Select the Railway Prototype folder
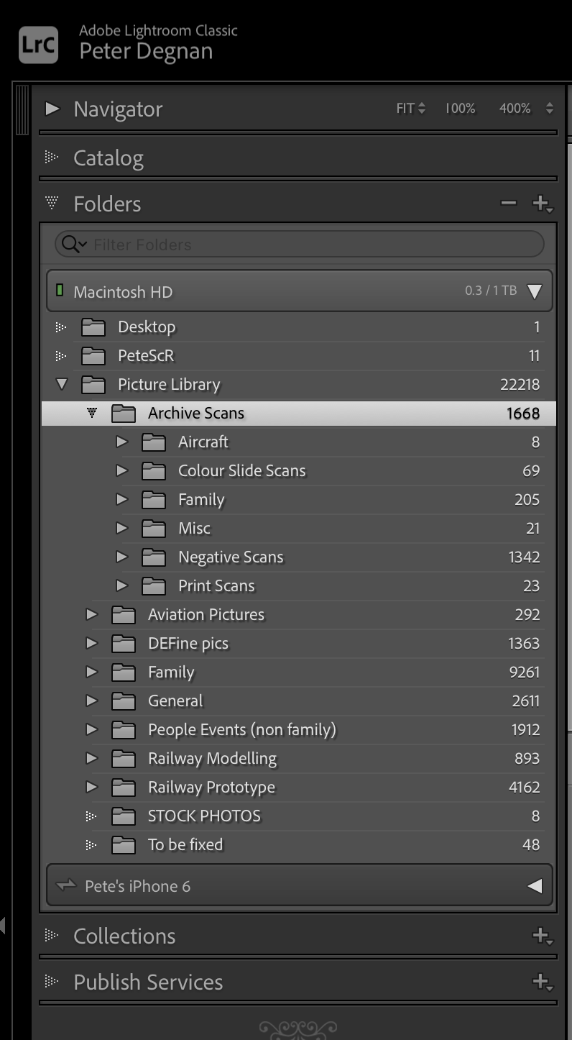This screenshot has height=1040, width=572. tap(211, 787)
